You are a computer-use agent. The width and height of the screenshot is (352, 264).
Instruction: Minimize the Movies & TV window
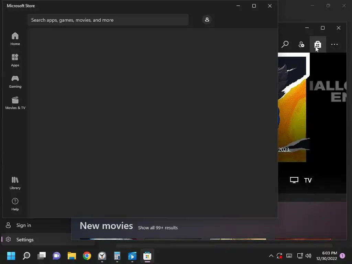(307, 28)
